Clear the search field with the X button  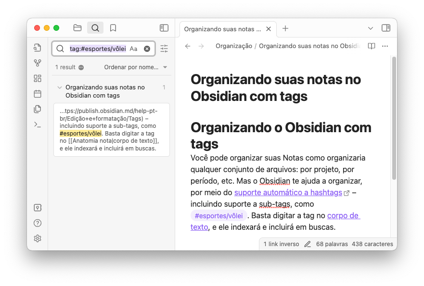coord(146,49)
